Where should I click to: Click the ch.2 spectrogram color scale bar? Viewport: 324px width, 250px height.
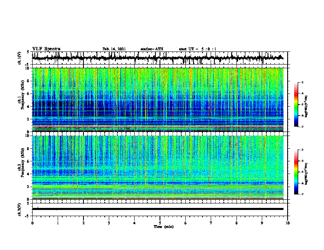tap(296, 172)
